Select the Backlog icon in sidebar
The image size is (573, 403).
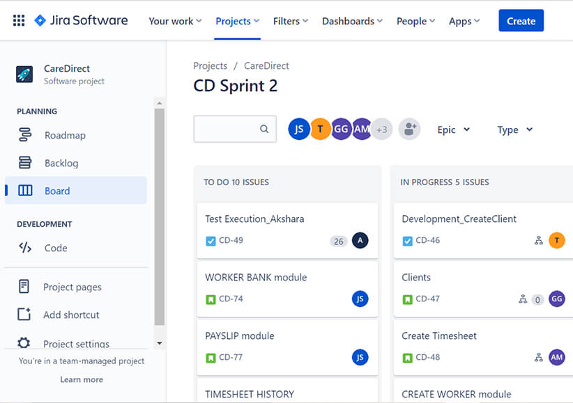click(x=25, y=162)
